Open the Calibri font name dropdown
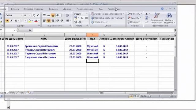The width and height of the screenshot is (196, 110). 21,15
